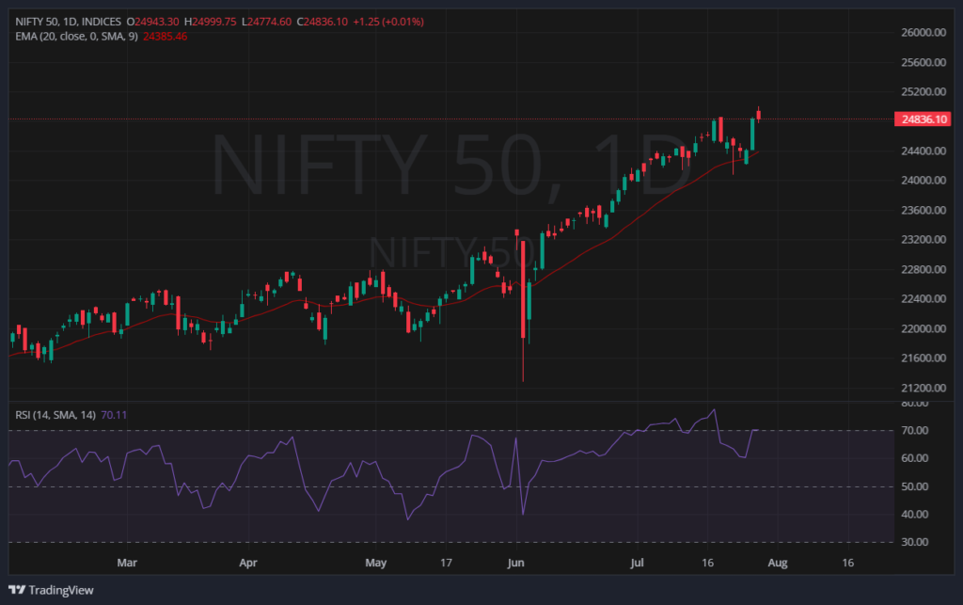This screenshot has width=963, height=605.
Task: Click the open value O24943.30
Action: (x=153, y=22)
